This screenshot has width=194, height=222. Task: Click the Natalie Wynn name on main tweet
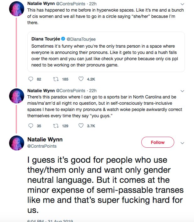(x=45, y=139)
